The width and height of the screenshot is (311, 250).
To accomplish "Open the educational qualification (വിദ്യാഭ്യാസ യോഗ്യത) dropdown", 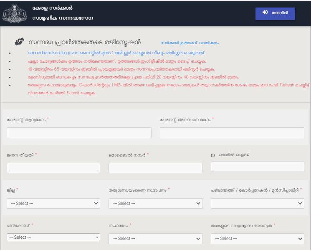I will pyautogui.click(x=257, y=239).
